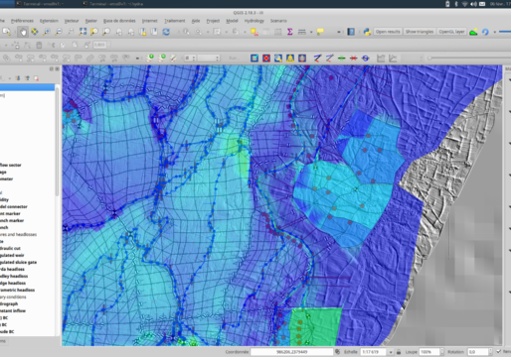
Task: Open the Traitement menu
Action: (x=175, y=21)
